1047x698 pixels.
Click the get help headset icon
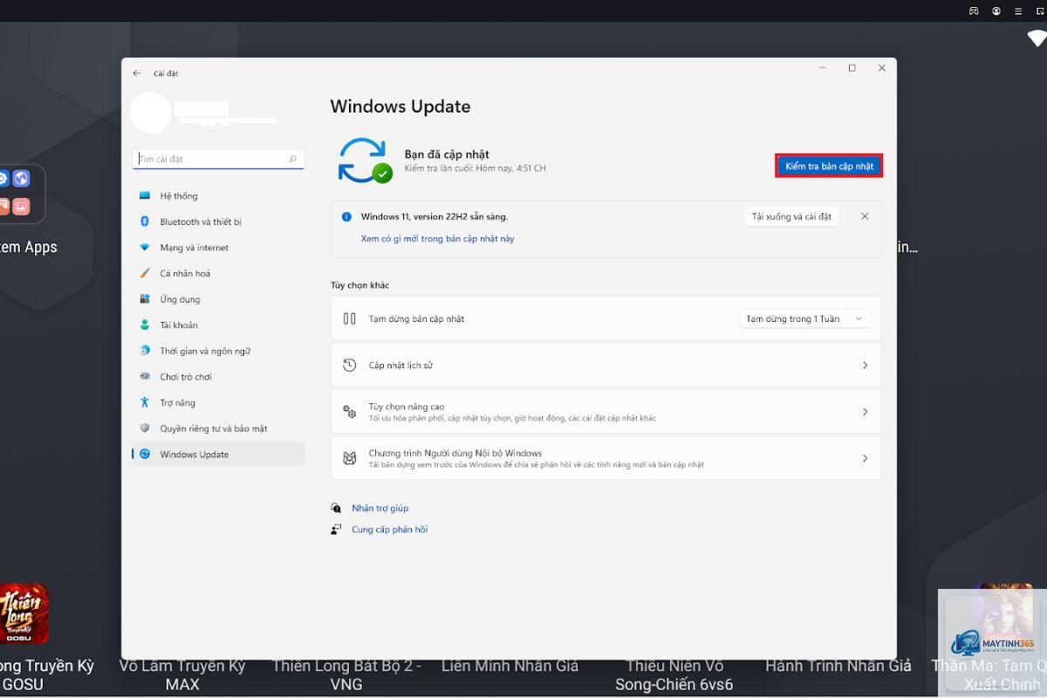click(x=336, y=508)
